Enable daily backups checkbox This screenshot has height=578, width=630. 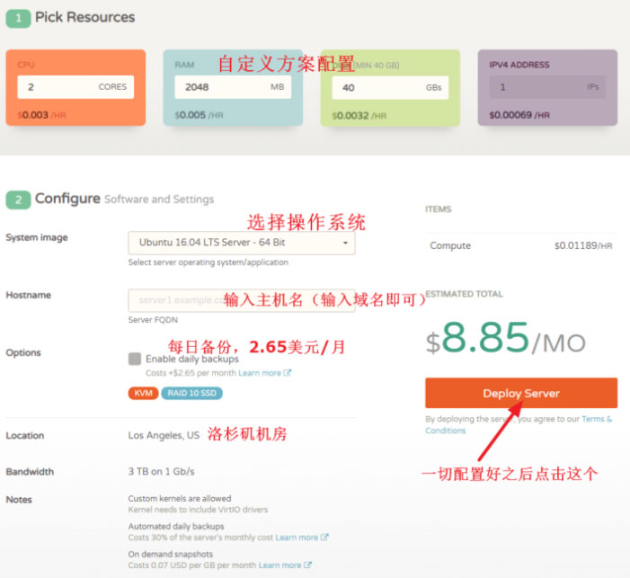click(x=135, y=359)
